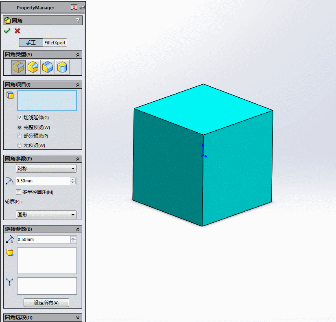This screenshot has width=336, height=322.
Task: Select the 完整预览(W) radio button
Action: coord(20,127)
